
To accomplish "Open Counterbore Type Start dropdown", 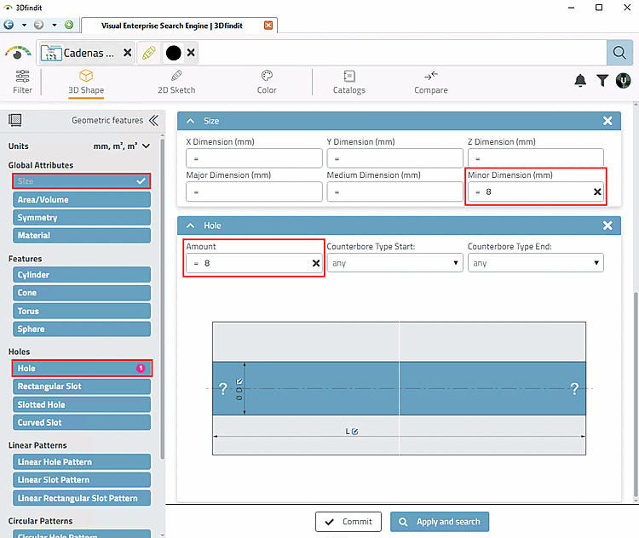I will pos(394,263).
